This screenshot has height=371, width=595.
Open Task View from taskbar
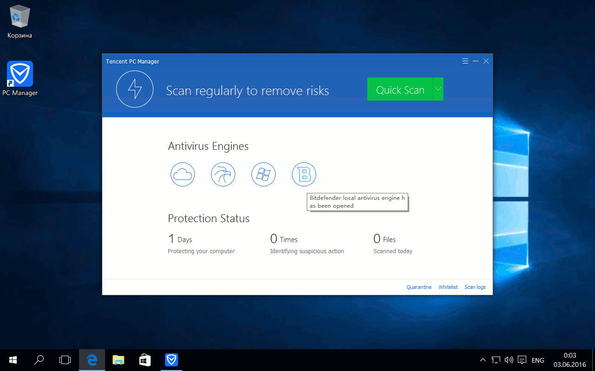coord(65,360)
